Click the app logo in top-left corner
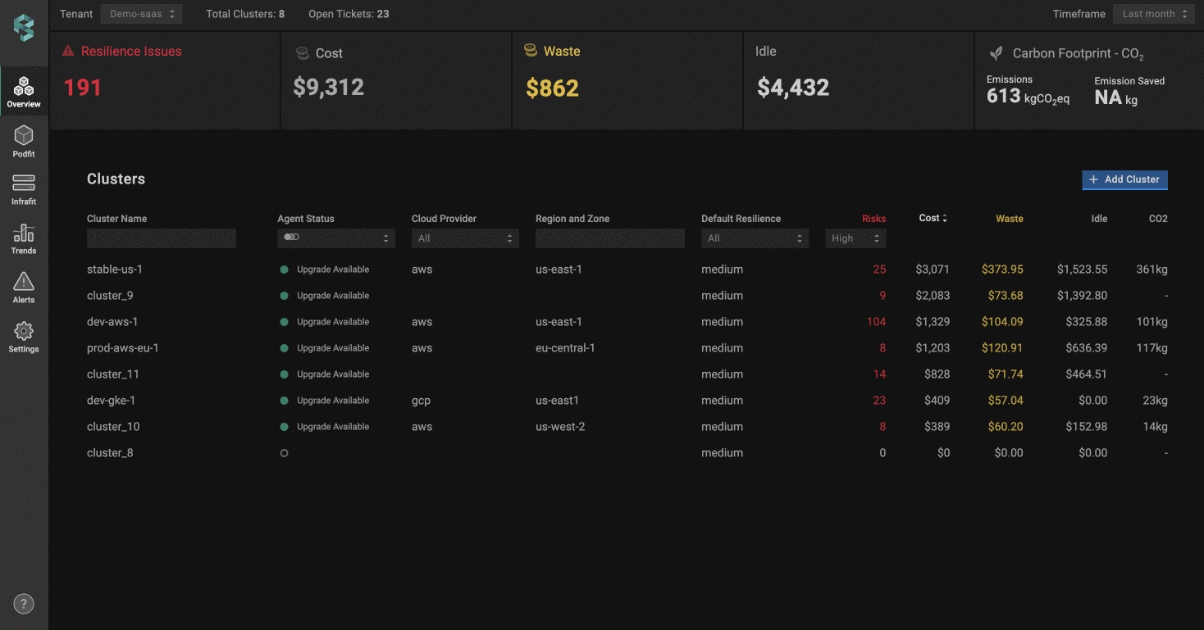1204x630 pixels. [24, 28]
